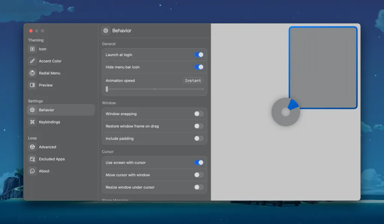Open the Keybindings section

pos(61,122)
